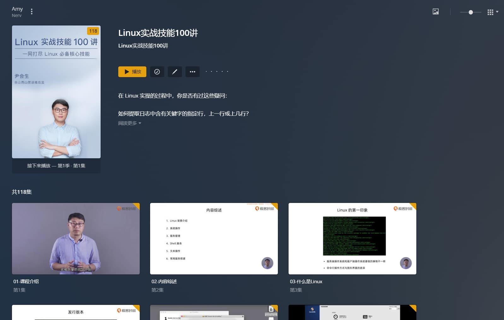Mark as watched with the checkmark icon

coord(157,72)
